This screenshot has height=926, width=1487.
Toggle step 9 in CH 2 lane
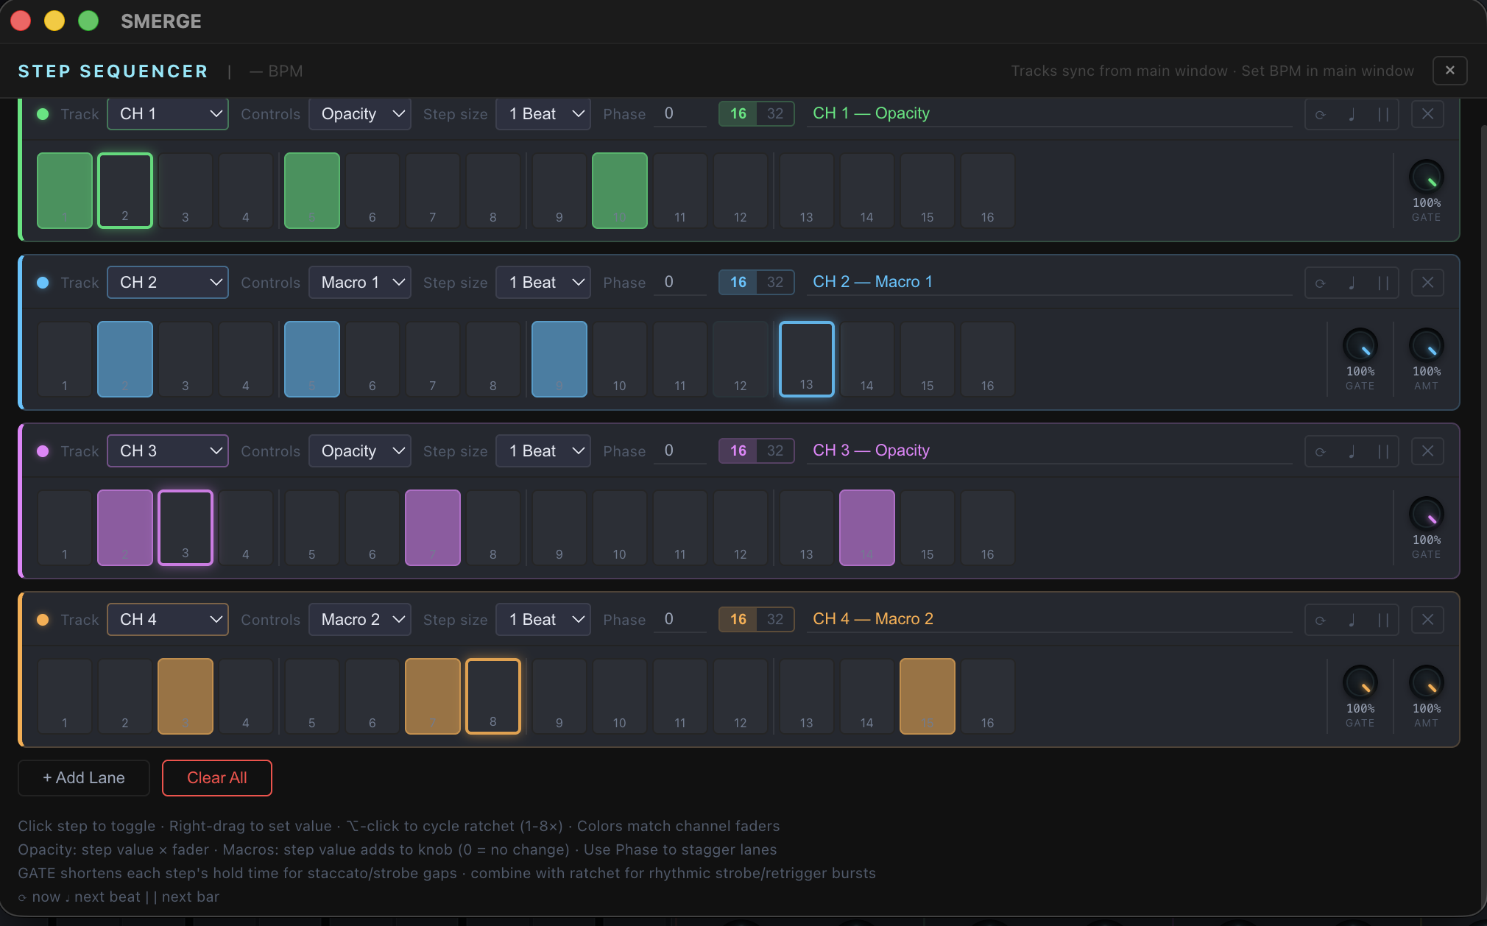(x=559, y=359)
